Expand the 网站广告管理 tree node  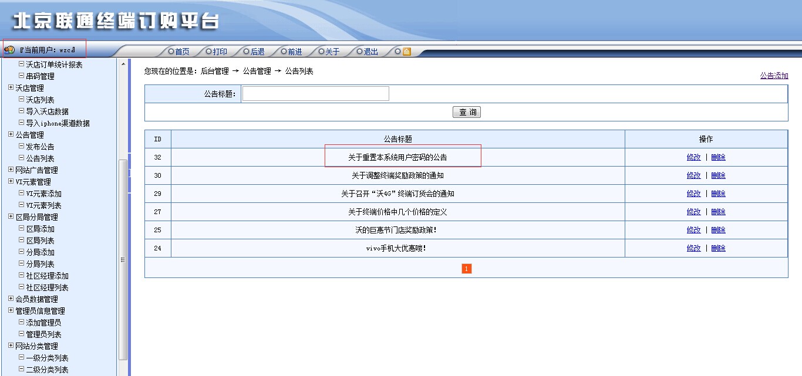tap(11, 170)
